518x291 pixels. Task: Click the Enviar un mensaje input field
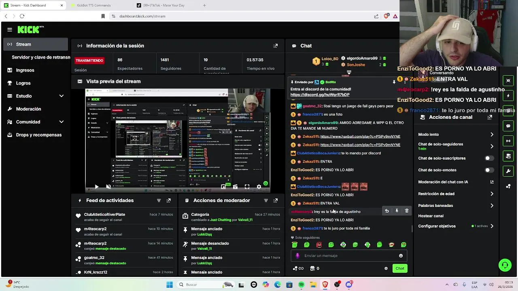tap(348, 255)
